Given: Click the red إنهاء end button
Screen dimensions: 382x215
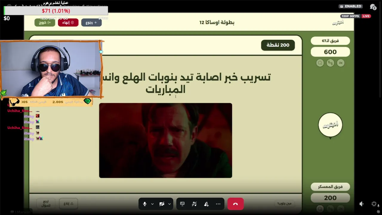Looking at the screenshot, I should pos(68,22).
